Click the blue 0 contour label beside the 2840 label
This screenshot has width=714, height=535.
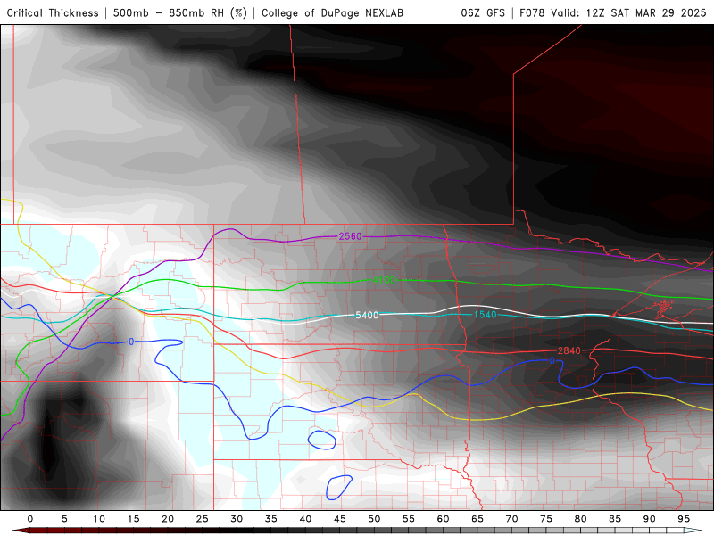pyautogui.click(x=552, y=361)
